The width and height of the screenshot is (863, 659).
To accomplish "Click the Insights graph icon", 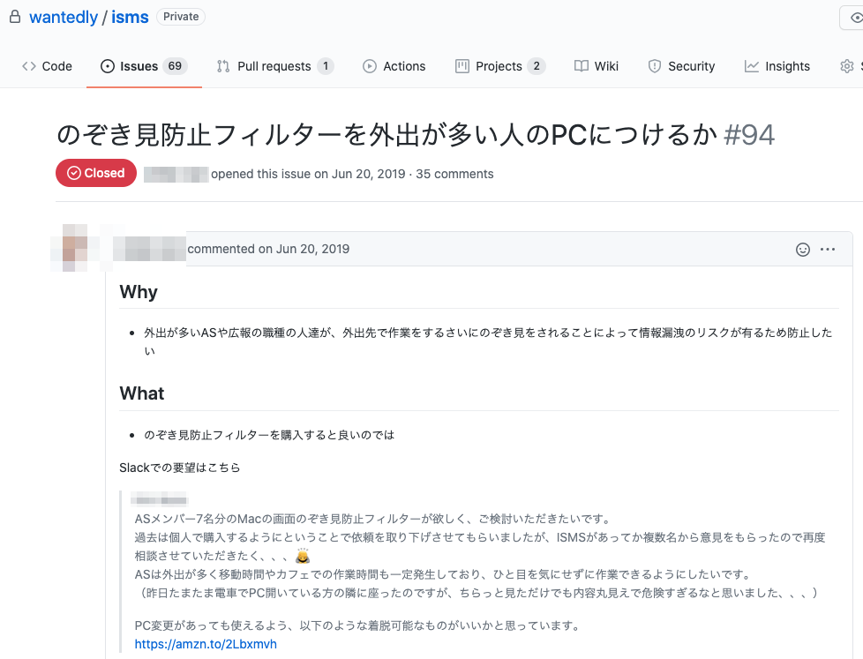I will pyautogui.click(x=752, y=66).
